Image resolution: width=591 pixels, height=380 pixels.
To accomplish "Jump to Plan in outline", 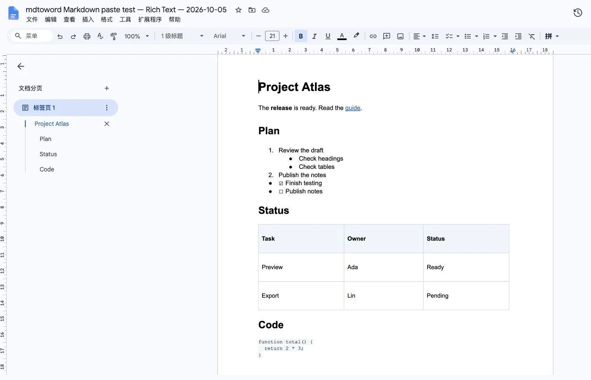I will [x=46, y=139].
